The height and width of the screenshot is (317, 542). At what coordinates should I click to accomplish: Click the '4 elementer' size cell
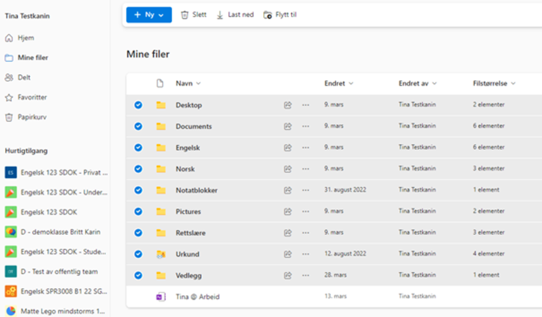click(x=489, y=254)
